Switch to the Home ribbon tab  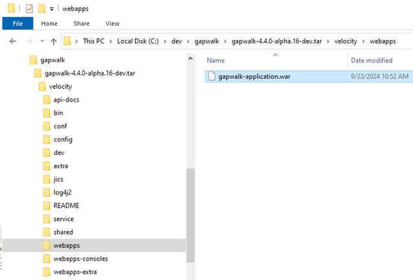click(49, 23)
